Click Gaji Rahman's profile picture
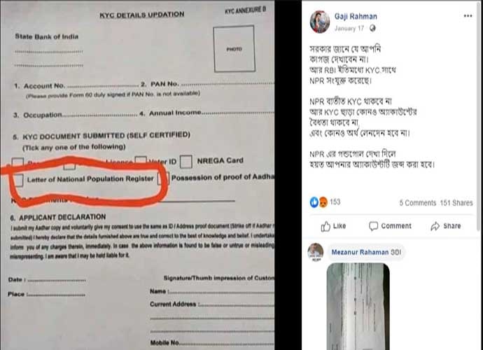This screenshot has width=483, height=350. click(320, 22)
